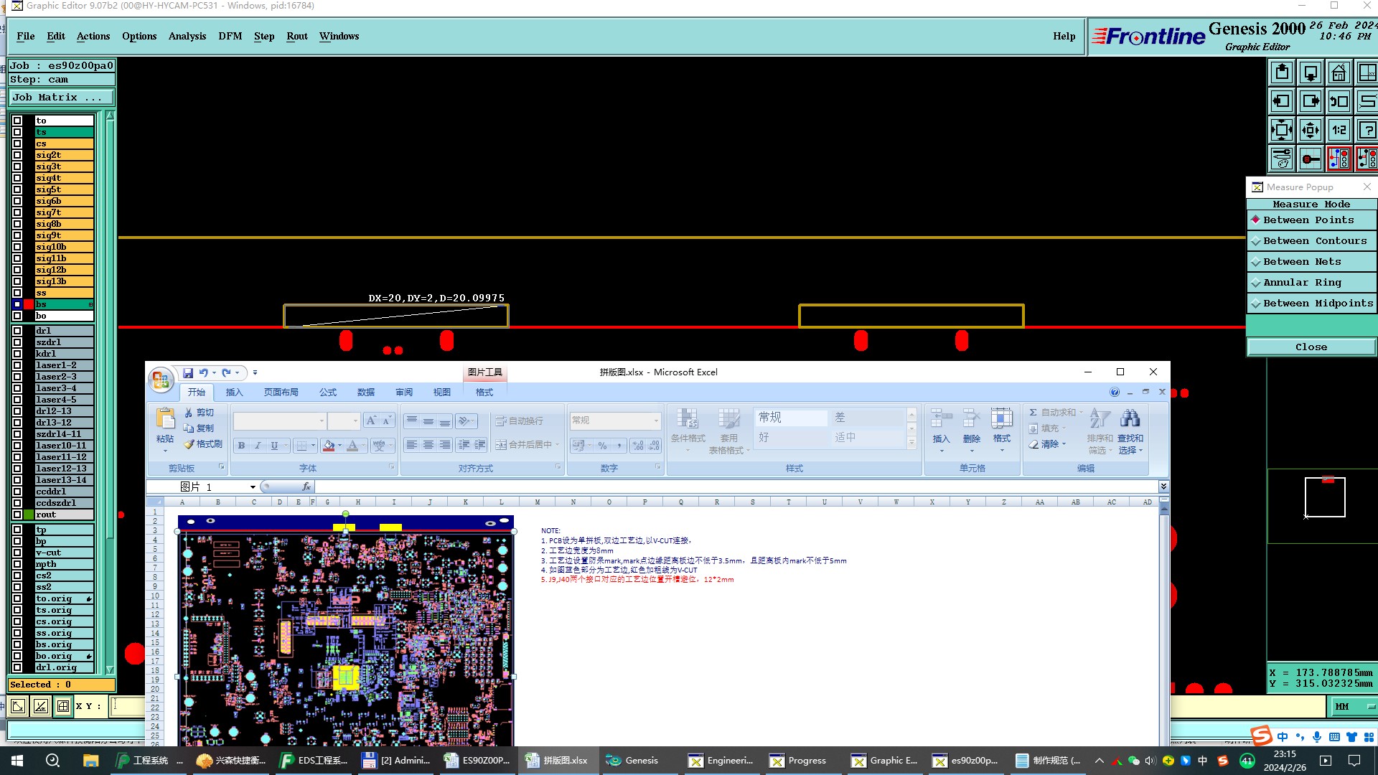This screenshot has width=1378, height=775.
Task: Toggle the rout layer checkbox
Action: coord(17,515)
